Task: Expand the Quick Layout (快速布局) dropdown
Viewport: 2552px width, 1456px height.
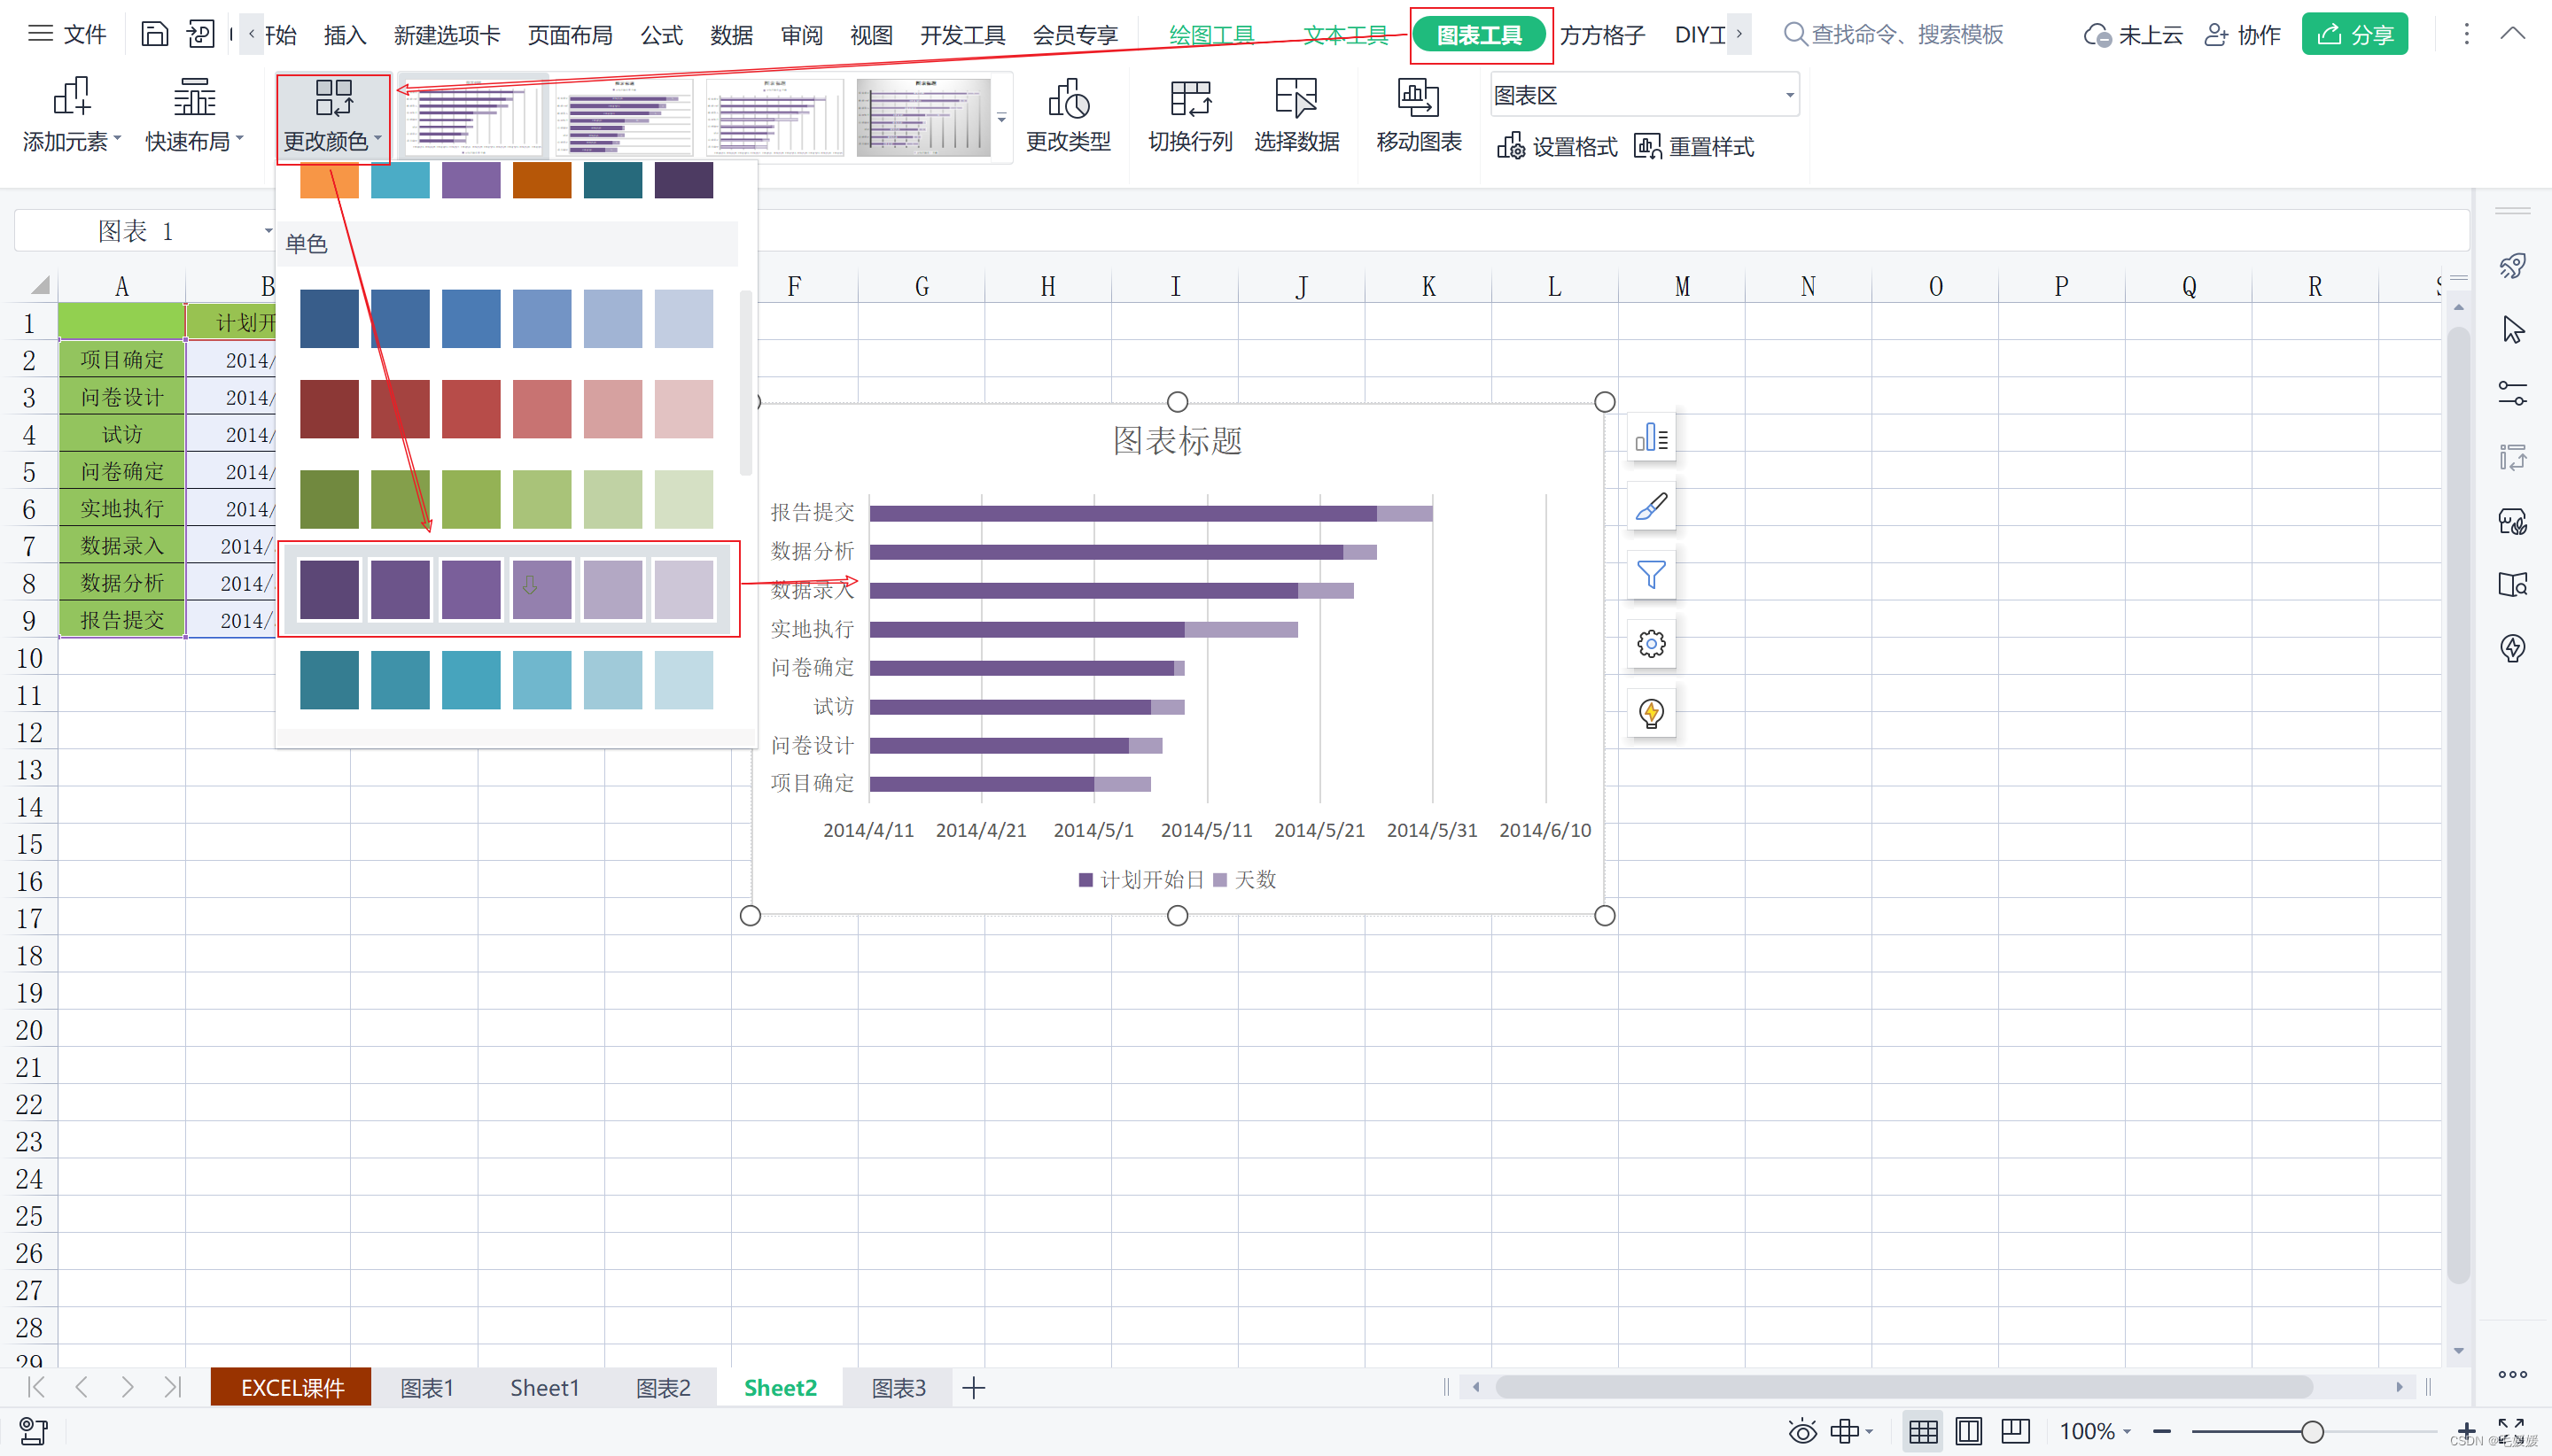Action: coord(194,115)
